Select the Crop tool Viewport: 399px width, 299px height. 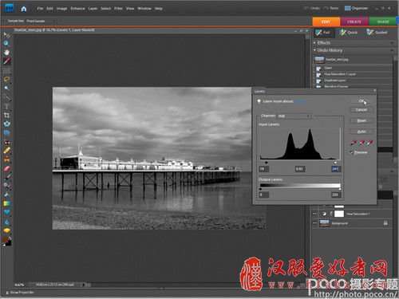coord(6,115)
